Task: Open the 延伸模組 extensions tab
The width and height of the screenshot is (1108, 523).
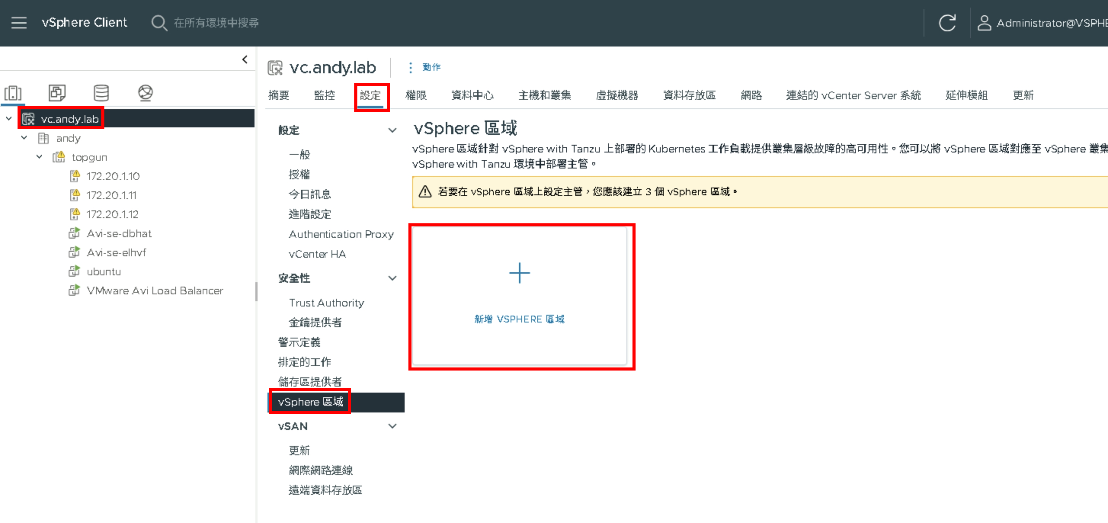Action: coord(967,95)
